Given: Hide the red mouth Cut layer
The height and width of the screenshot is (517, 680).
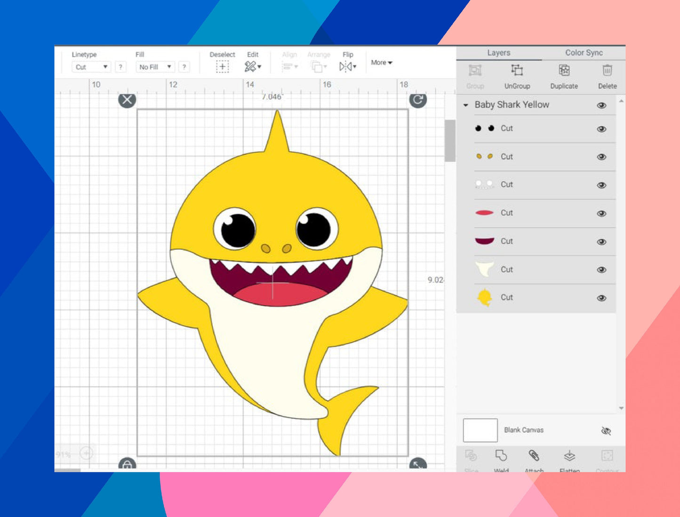Looking at the screenshot, I should pyautogui.click(x=601, y=213).
